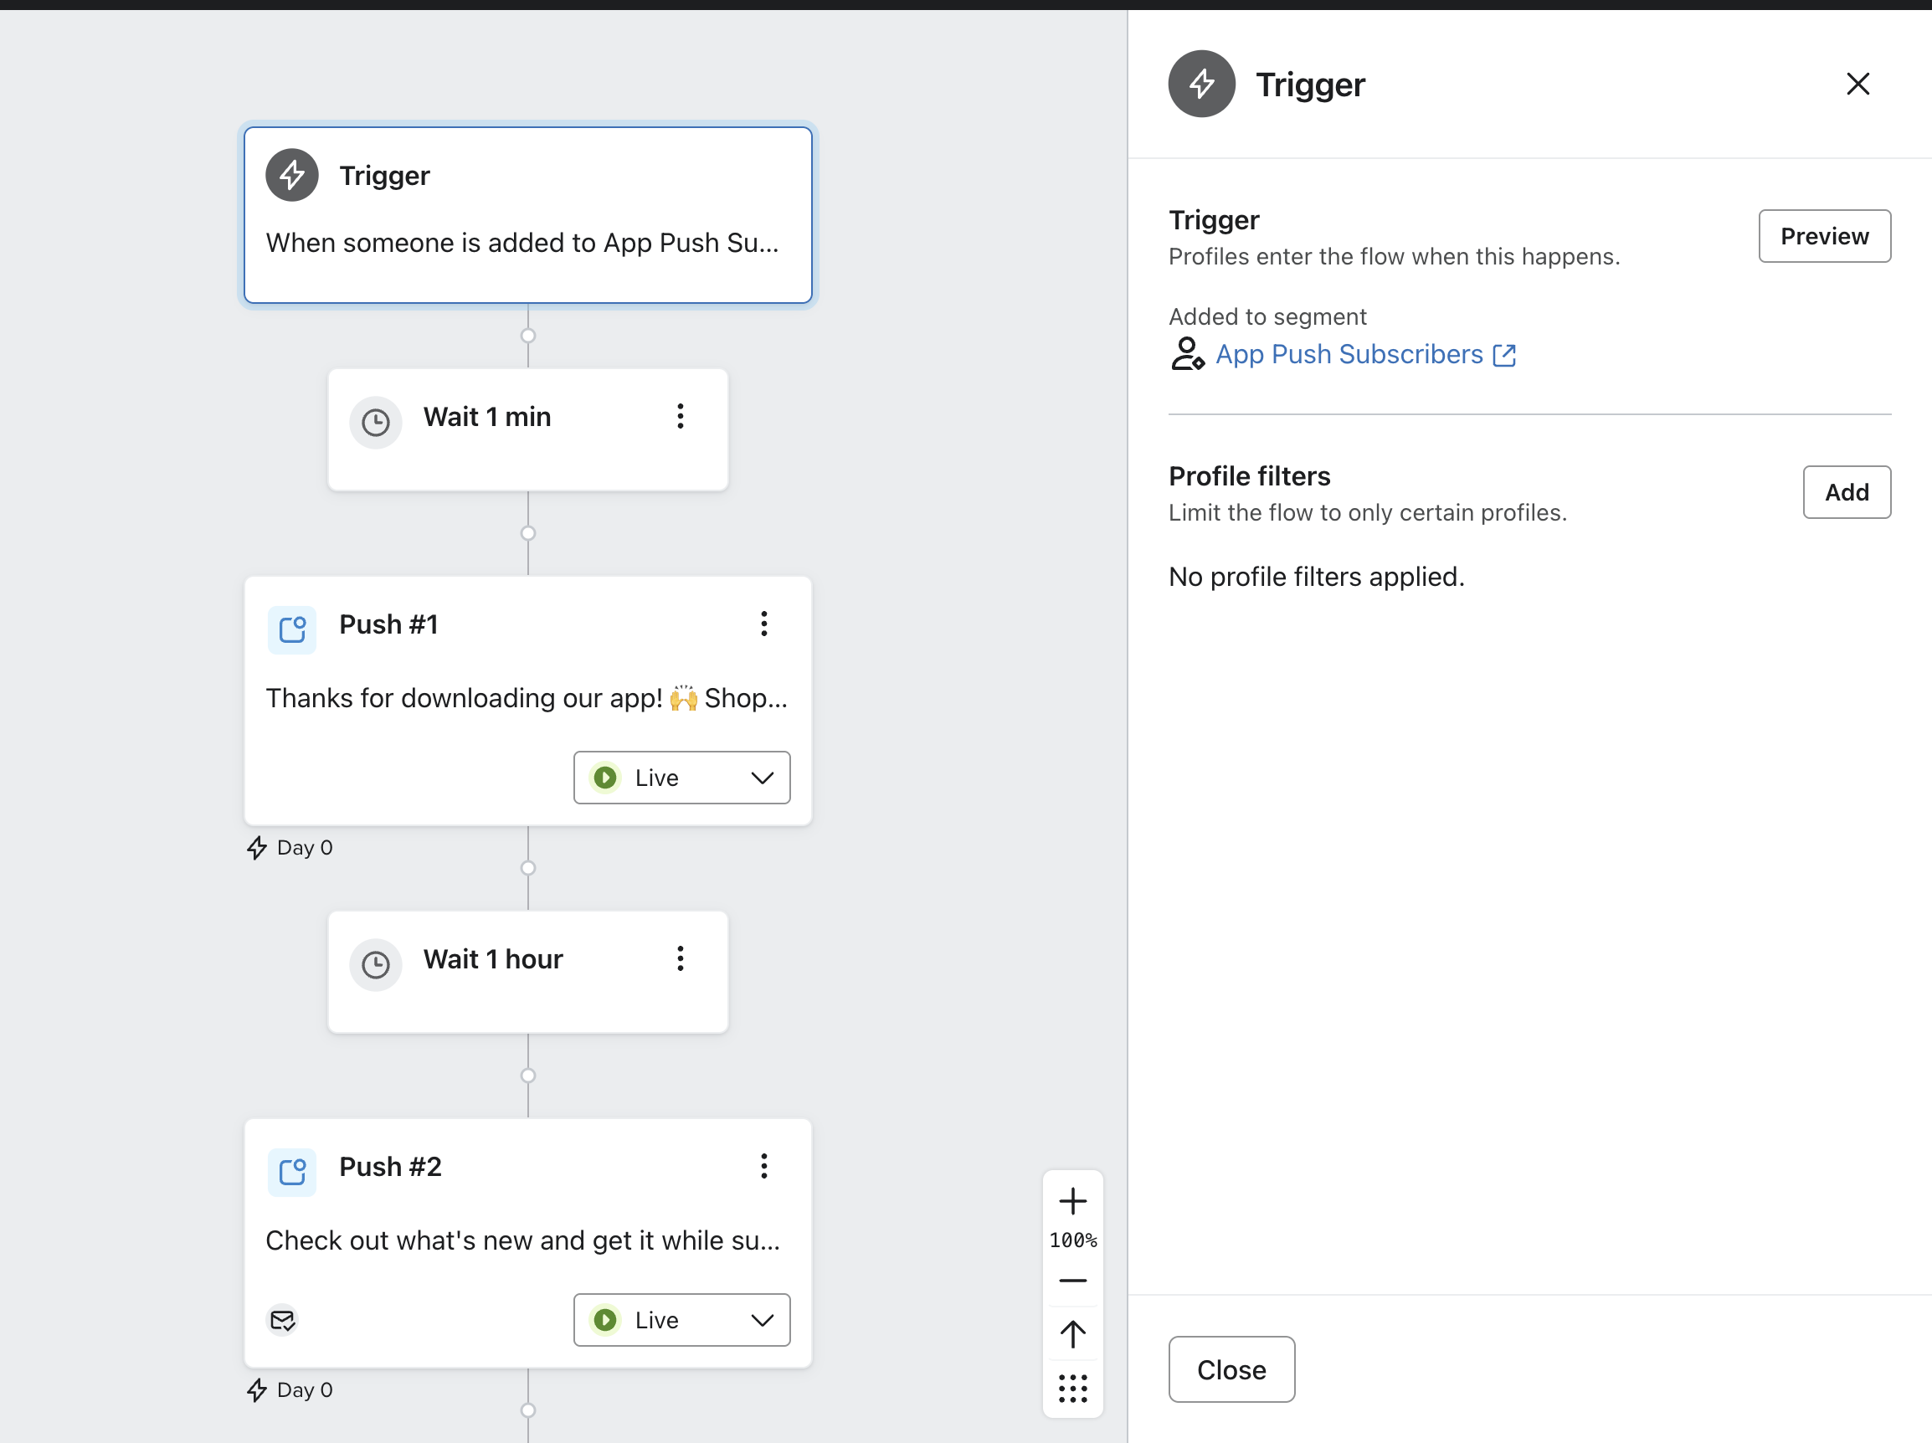Click the Trigger lightning bolt icon on the flow card
Image resolution: width=1932 pixels, height=1443 pixels.
(291, 176)
